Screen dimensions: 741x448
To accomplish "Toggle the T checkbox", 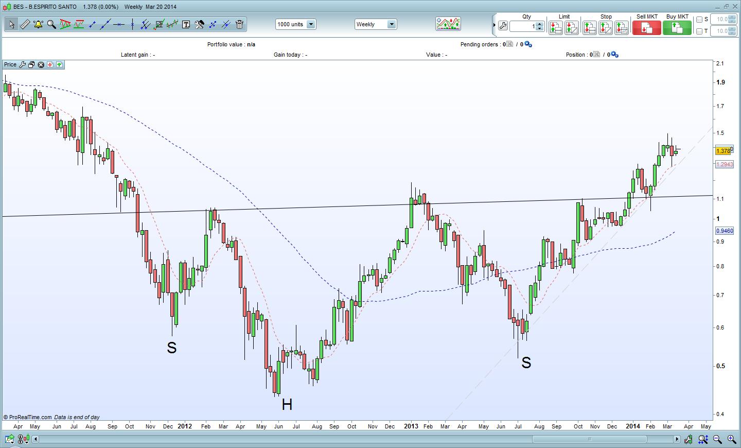I will pyautogui.click(x=699, y=31).
